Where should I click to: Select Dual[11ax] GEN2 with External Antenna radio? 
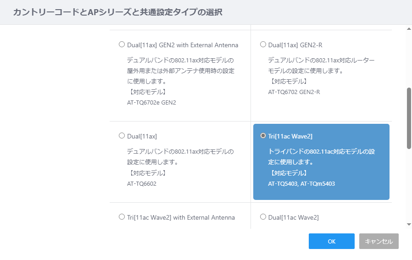point(122,44)
